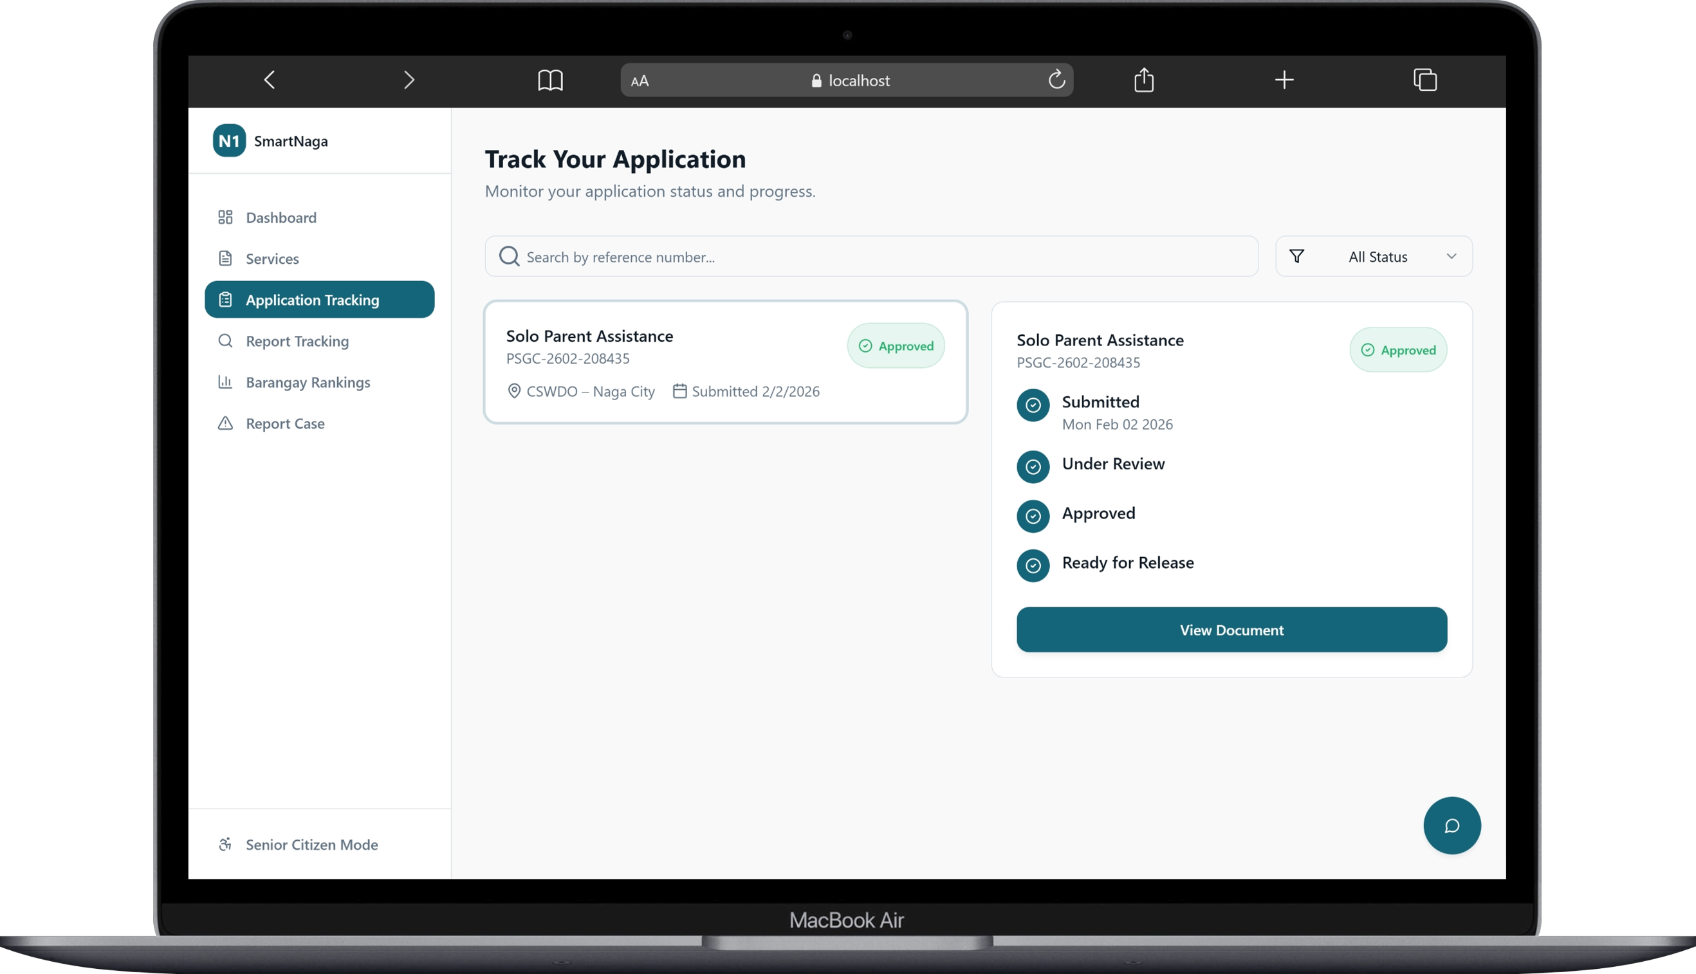Image resolution: width=1696 pixels, height=974 pixels.
Task: Click 'CSWDO – Naga City' office text
Action: point(591,391)
